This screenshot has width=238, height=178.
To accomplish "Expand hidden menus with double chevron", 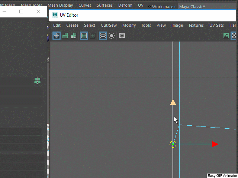I will [x=149, y=7].
